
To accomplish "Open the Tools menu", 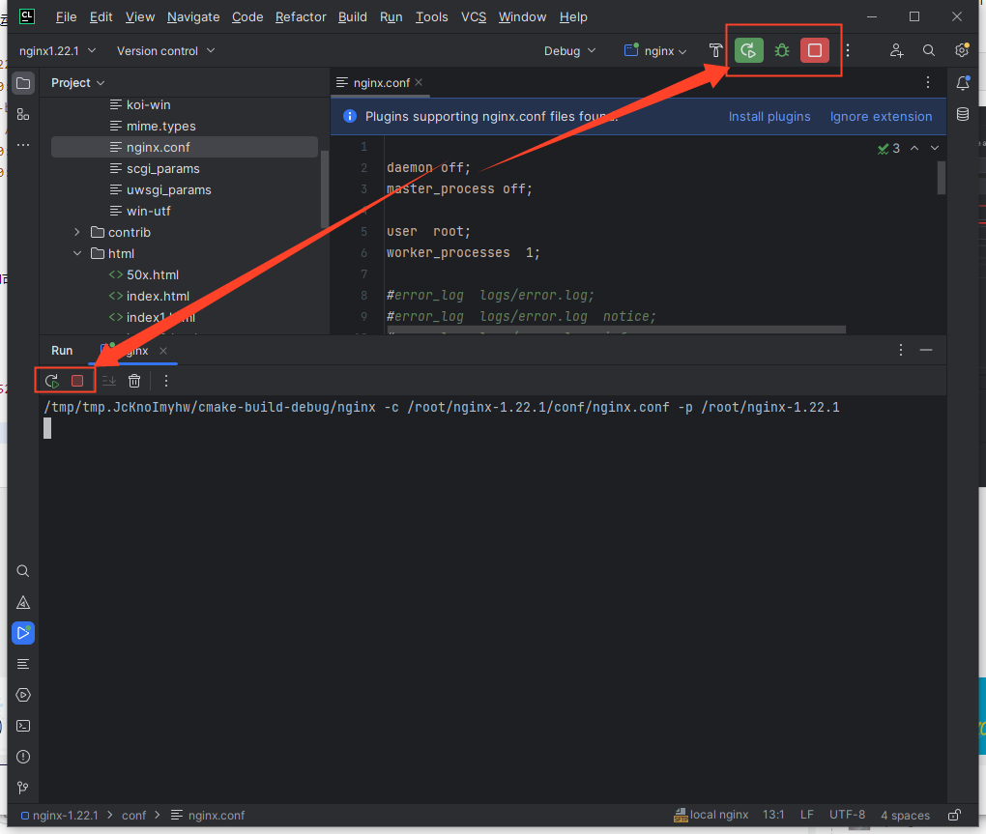I will coord(431,17).
